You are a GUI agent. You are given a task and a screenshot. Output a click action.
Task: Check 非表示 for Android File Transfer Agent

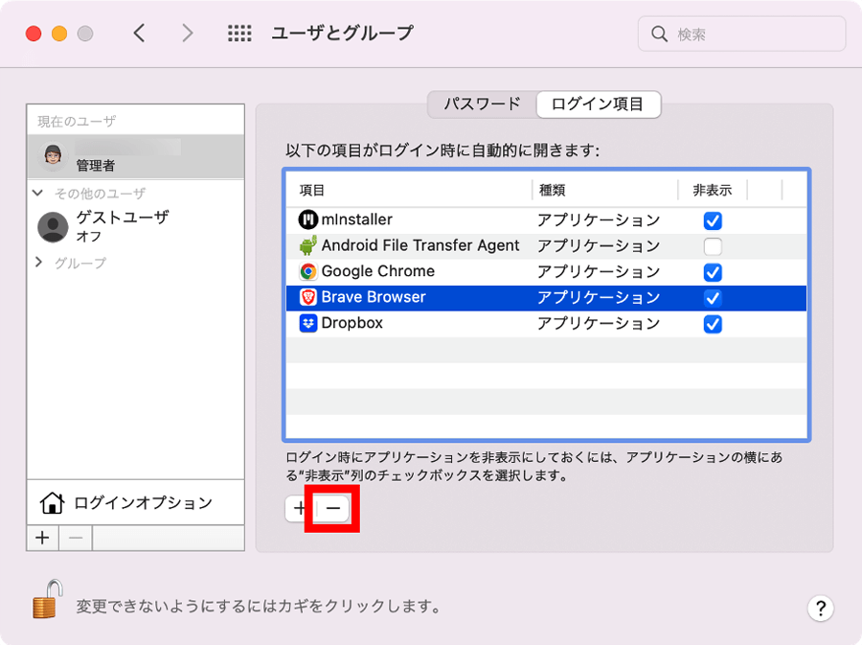(713, 246)
